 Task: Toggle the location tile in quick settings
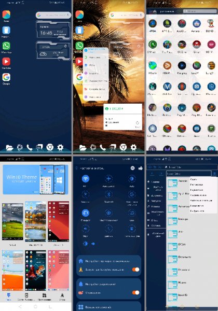tap(108, 213)
